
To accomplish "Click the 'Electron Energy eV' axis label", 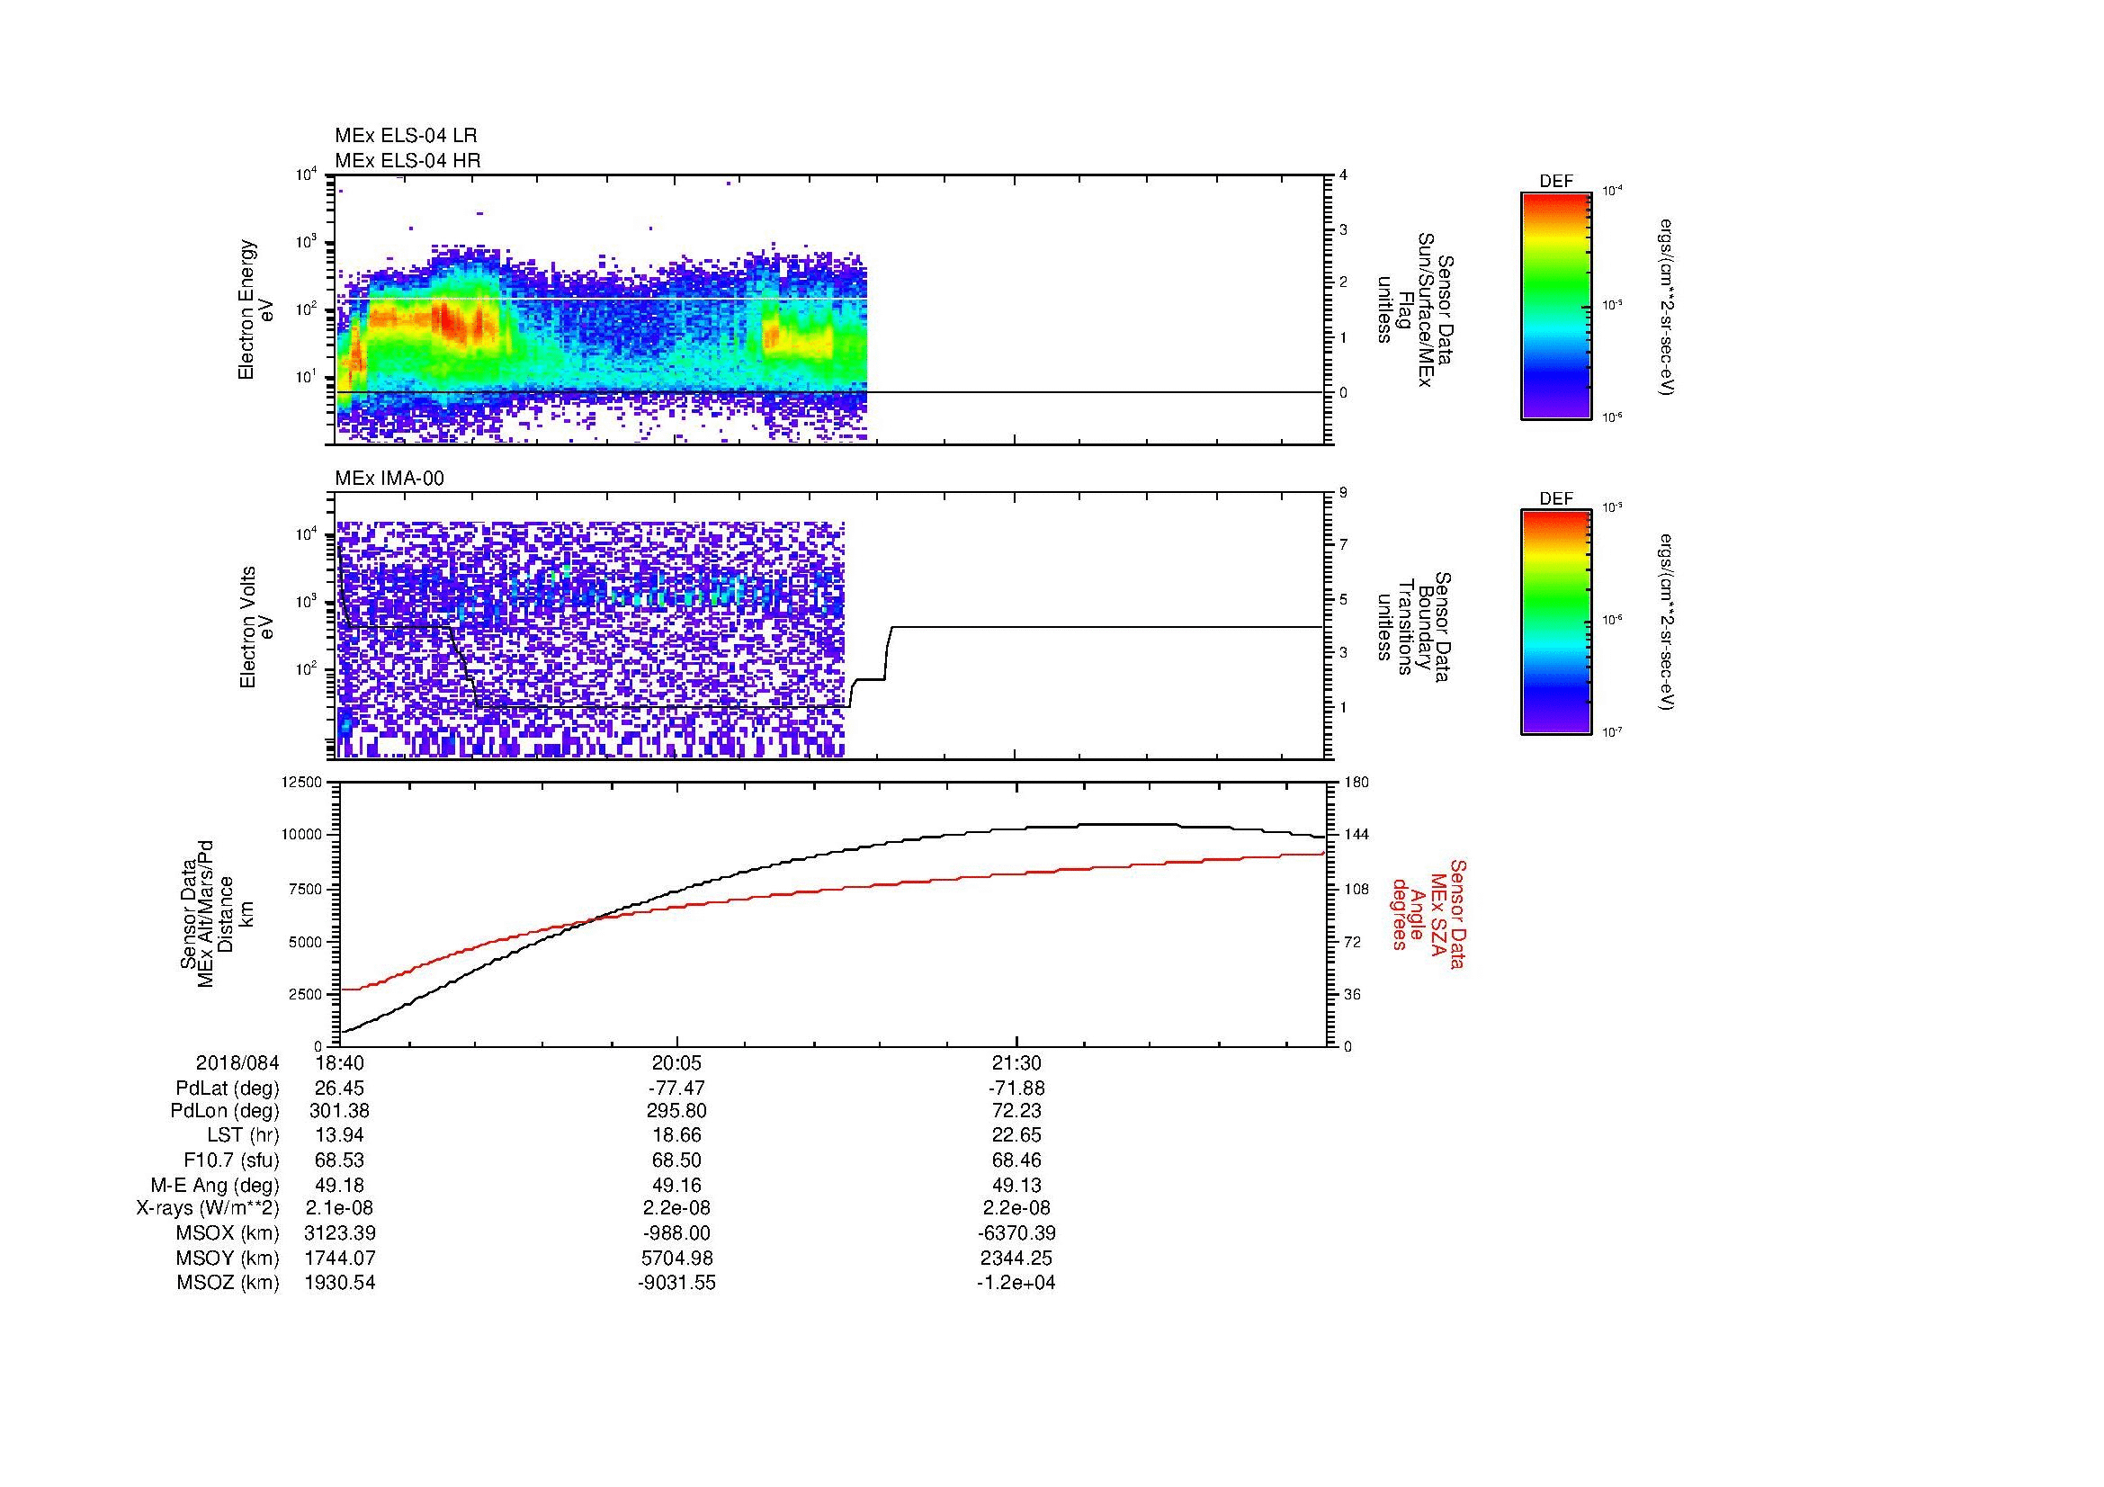I will point(255,309).
